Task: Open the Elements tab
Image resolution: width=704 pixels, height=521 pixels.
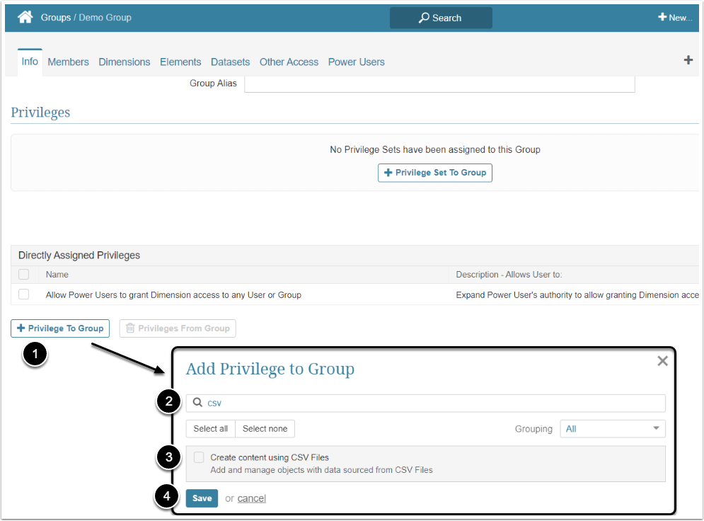Action: [180, 62]
